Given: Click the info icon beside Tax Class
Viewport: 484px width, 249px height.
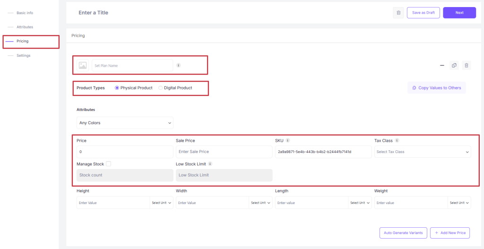Looking at the screenshot, I should click(x=397, y=140).
